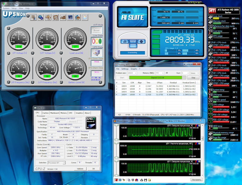Click the folder open icon in monitoring toolbar
The width and height of the screenshot is (242, 185).
[x=149, y=180]
